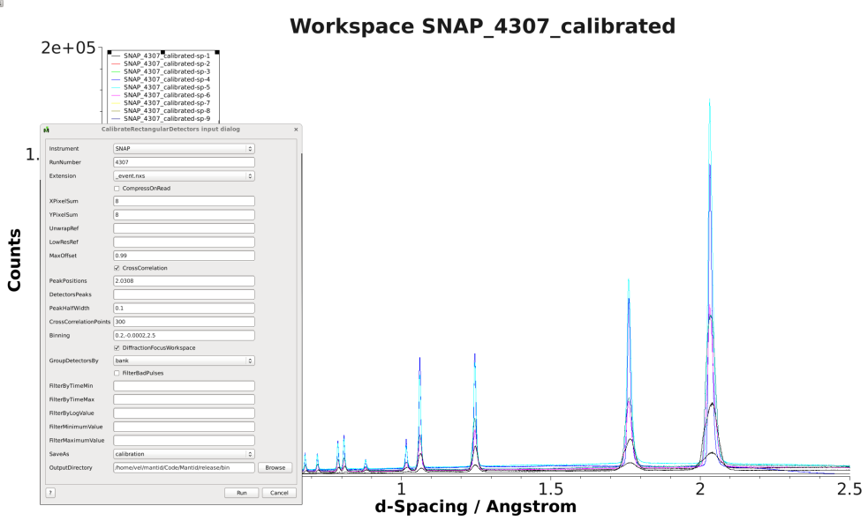Image resolution: width=868 pixels, height=521 pixels.
Task: Click the Run button
Action: point(242,492)
